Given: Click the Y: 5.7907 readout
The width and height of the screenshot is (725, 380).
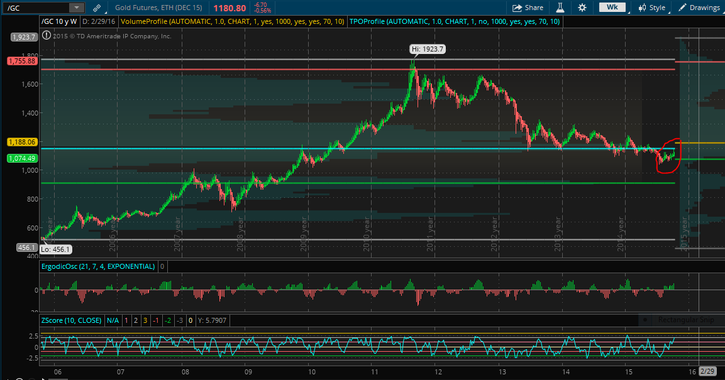Looking at the screenshot, I should click(x=212, y=320).
